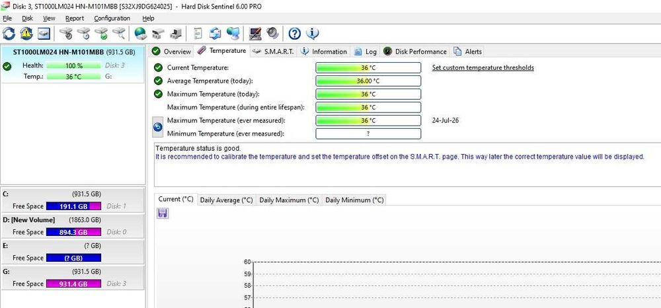Switch to the Disk Performance tab
The image size is (661, 308).
click(415, 52)
